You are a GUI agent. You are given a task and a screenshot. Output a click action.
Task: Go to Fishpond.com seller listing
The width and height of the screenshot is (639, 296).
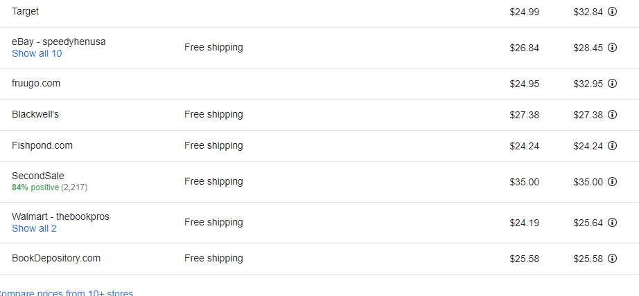(x=42, y=145)
